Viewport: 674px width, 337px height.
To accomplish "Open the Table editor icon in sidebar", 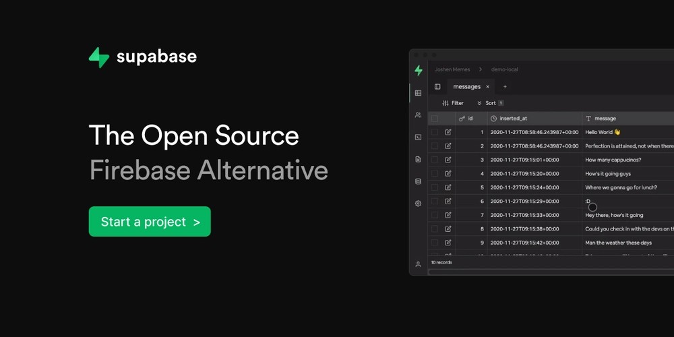I will point(418,93).
